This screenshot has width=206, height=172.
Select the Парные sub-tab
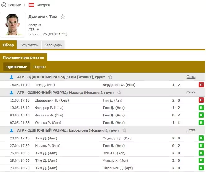click(39, 67)
